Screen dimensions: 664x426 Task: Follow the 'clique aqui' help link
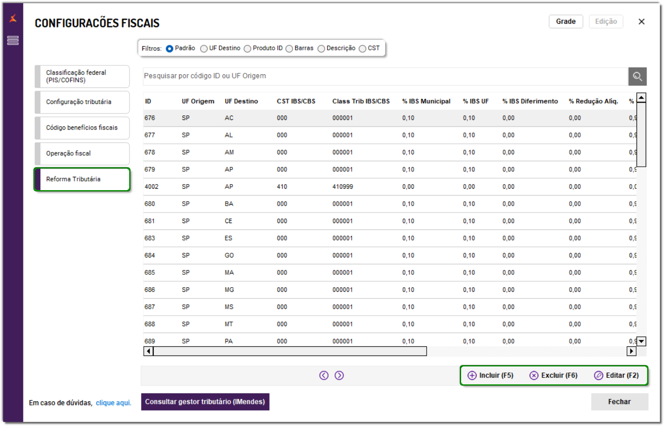click(114, 403)
